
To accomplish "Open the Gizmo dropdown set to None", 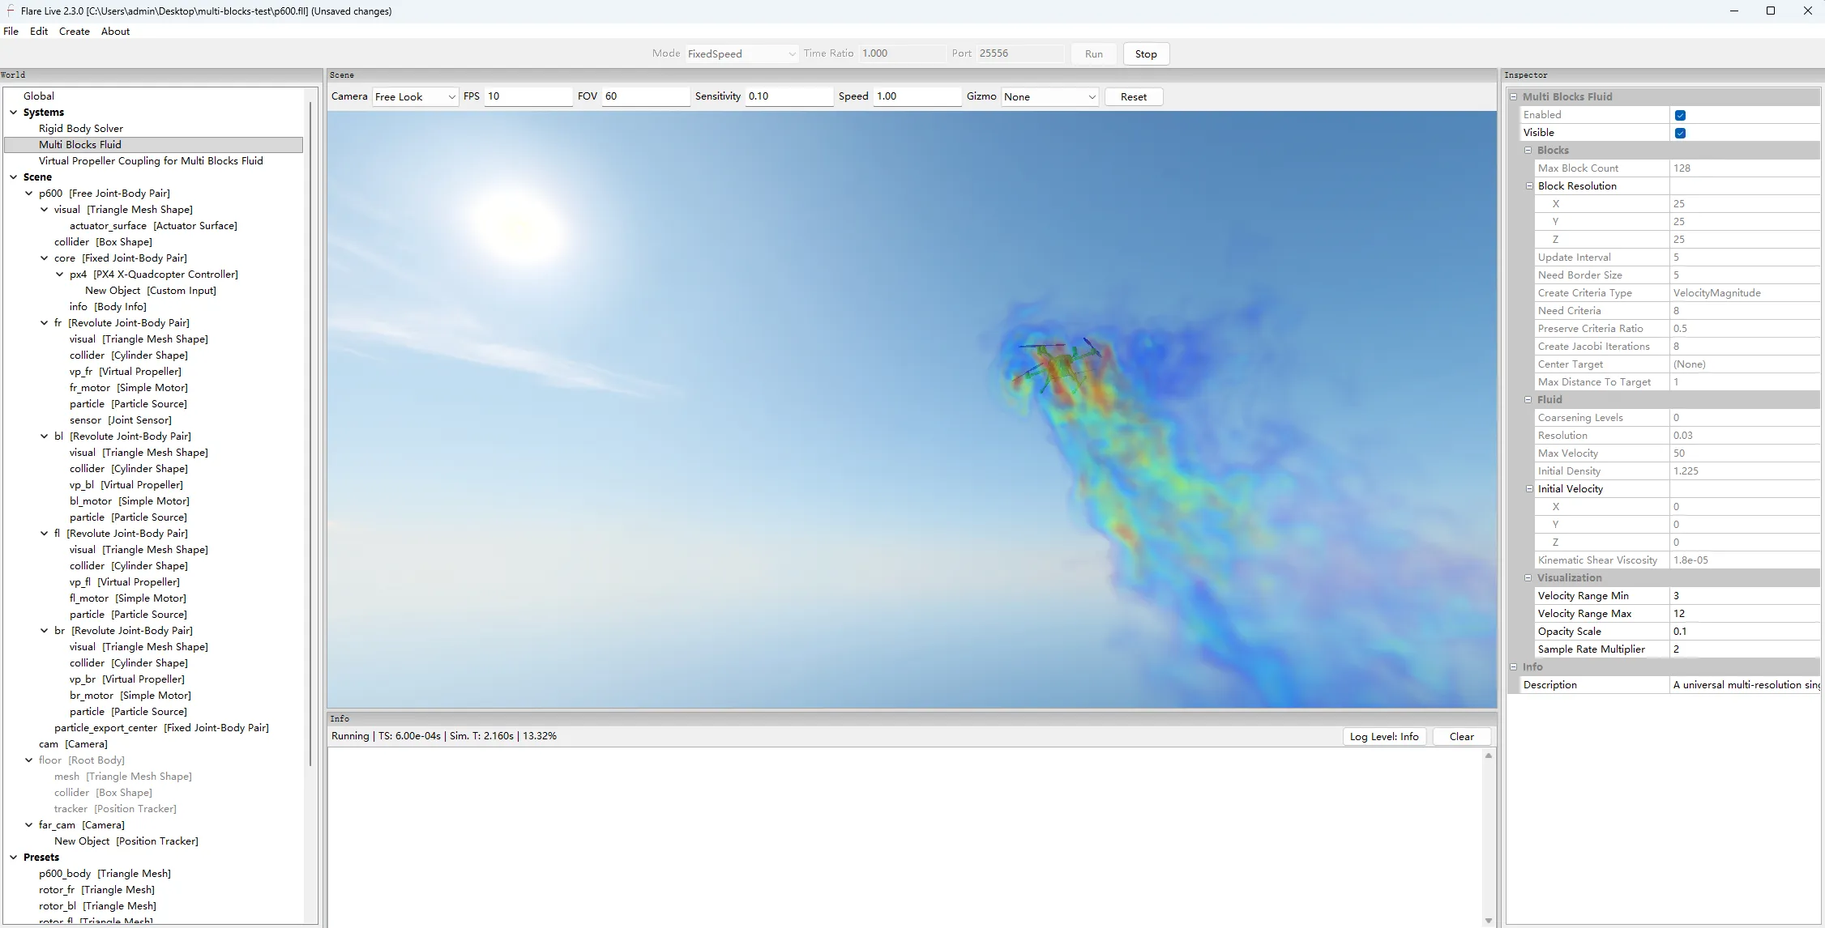I will [1049, 96].
